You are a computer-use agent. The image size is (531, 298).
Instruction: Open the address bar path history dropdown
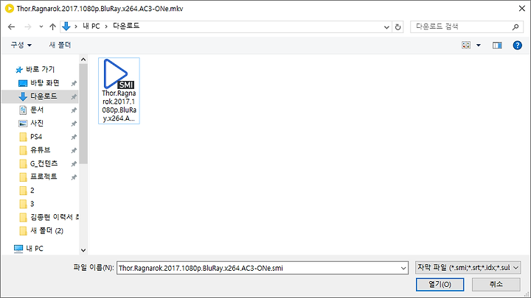(x=386, y=27)
